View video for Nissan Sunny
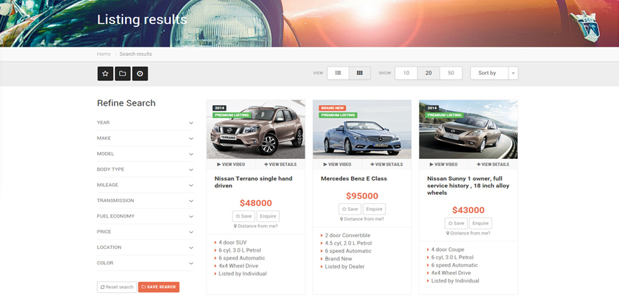619x297 pixels. (443, 164)
